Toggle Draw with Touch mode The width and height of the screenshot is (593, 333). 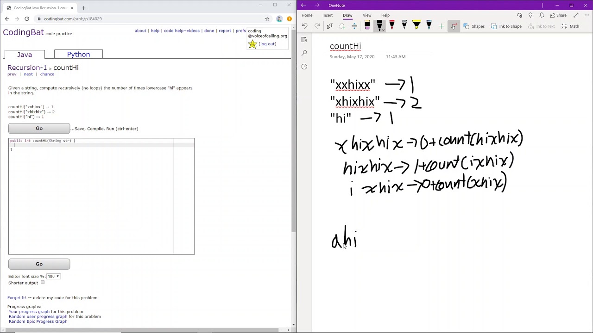coord(454,26)
